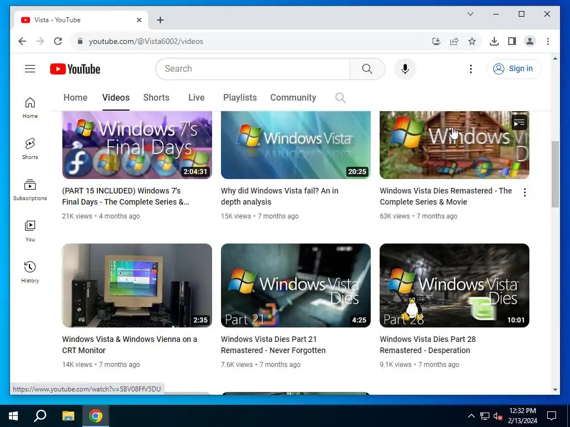Show hidden system tray icons chevron
Image resolution: width=570 pixels, height=427 pixels.
point(471,416)
